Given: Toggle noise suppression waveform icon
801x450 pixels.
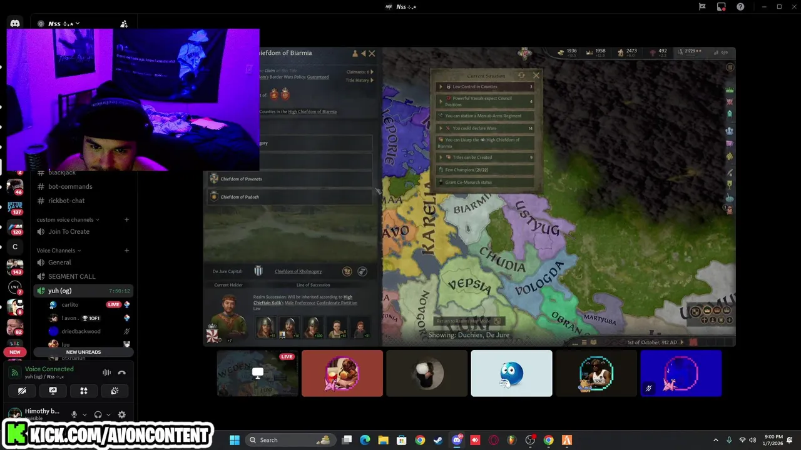Looking at the screenshot, I should [x=106, y=372].
